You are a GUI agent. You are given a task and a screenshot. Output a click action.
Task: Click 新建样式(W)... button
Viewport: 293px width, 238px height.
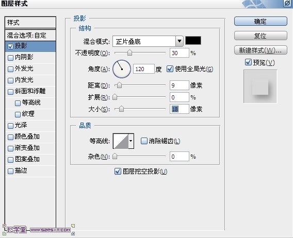point(261,50)
